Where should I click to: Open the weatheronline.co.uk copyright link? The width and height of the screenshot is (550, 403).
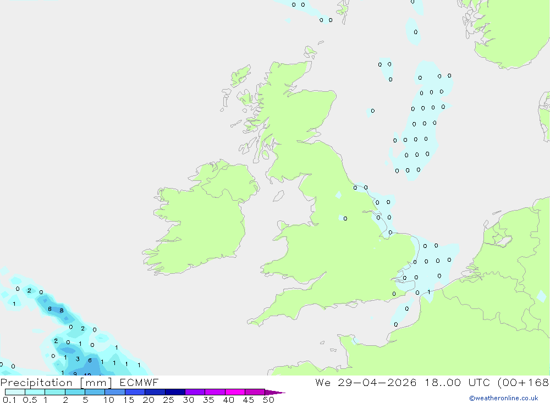(504, 398)
